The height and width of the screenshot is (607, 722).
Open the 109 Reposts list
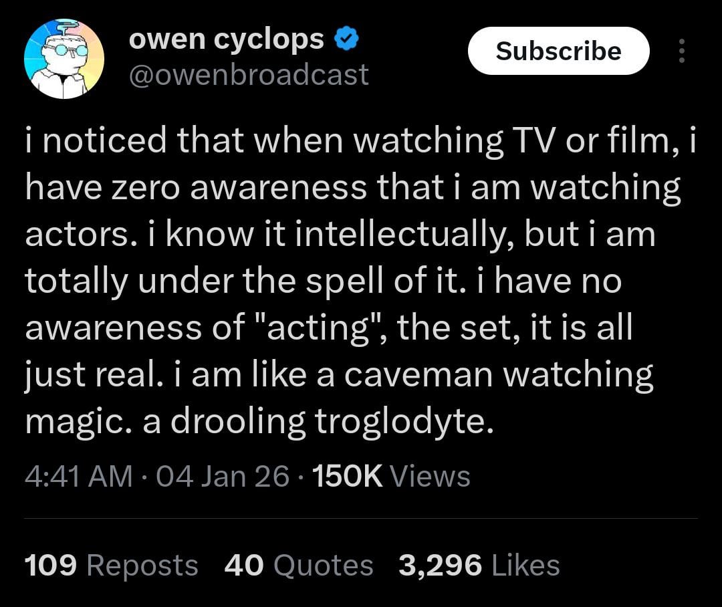tap(111, 566)
